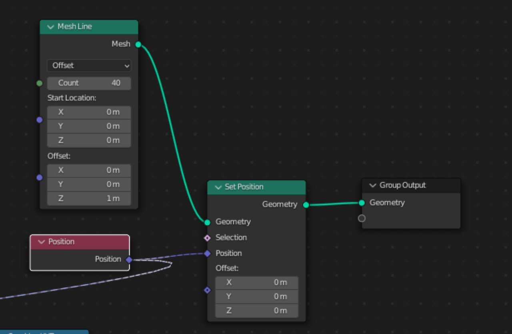Click the Position input socket on Set Position

[207, 253]
